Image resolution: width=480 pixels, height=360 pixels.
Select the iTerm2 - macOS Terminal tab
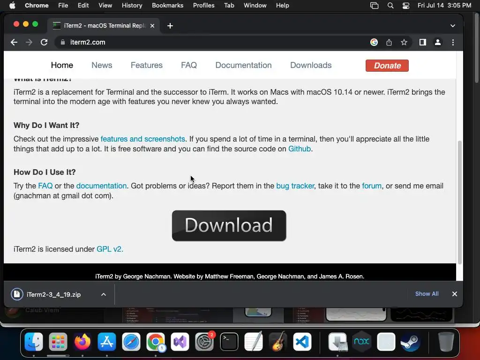point(104,26)
